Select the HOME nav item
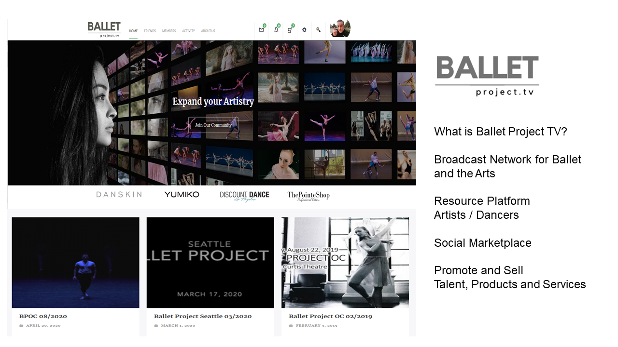This screenshot has width=618, height=347. pyautogui.click(x=133, y=31)
